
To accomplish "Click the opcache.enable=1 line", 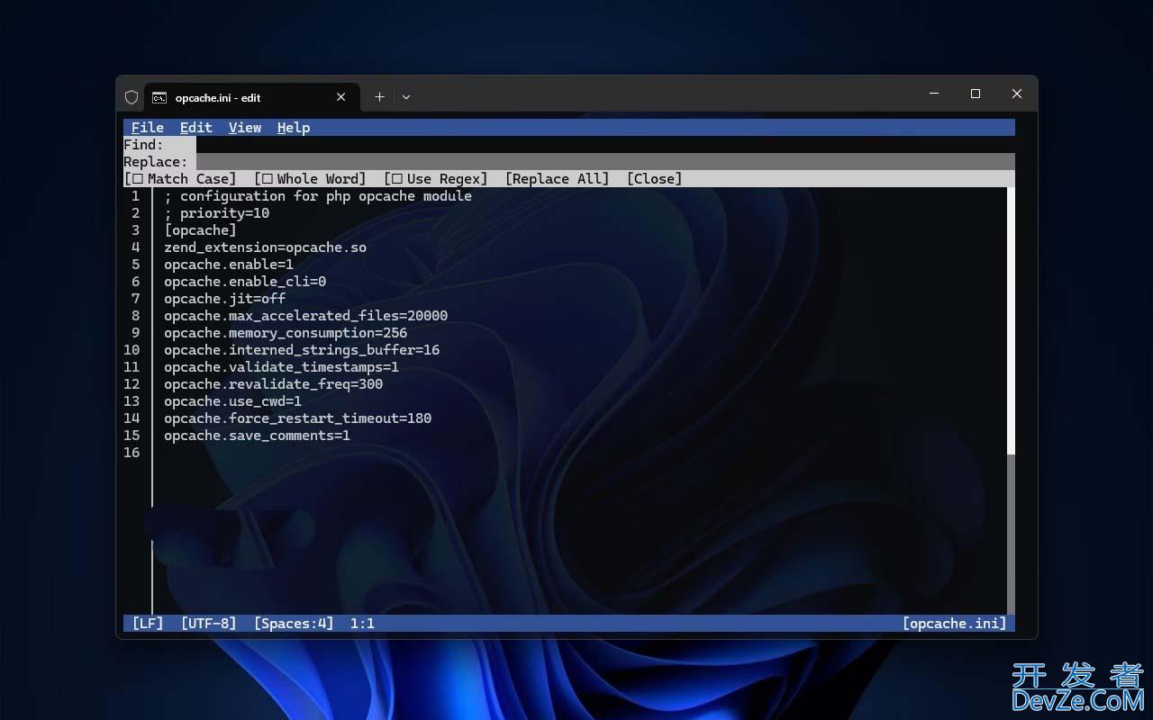I will click(229, 265).
